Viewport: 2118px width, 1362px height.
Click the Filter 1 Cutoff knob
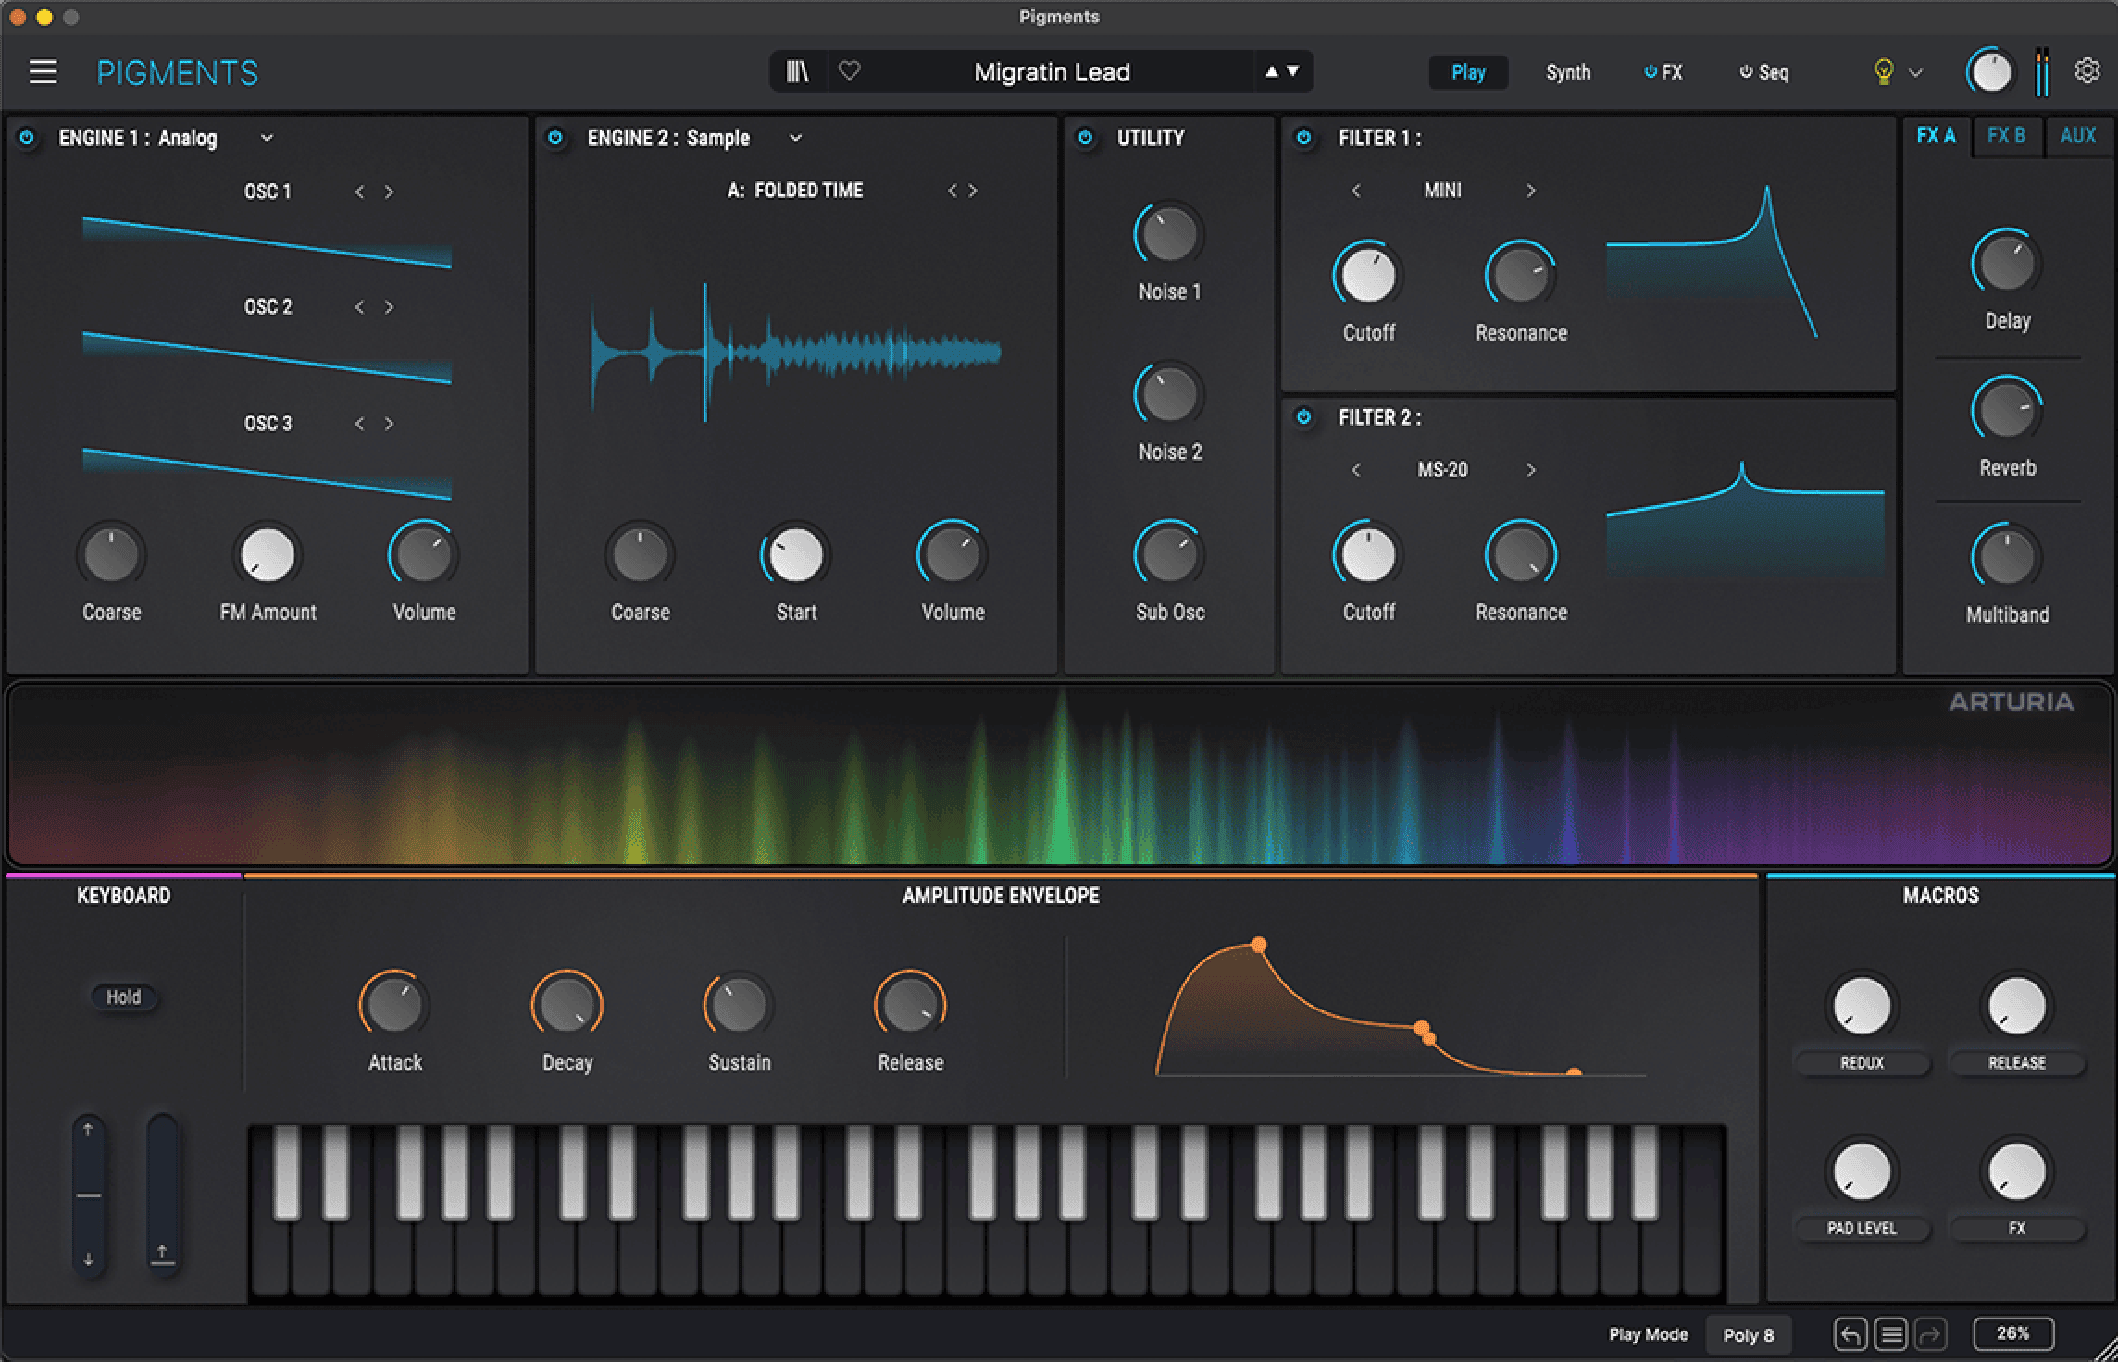pyautogui.click(x=1368, y=275)
